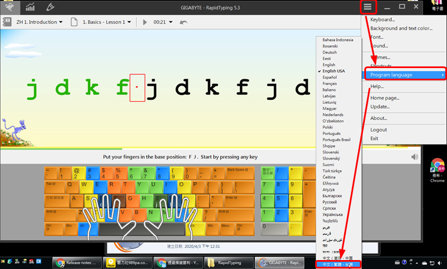Click system tray volume icon

coord(440,263)
